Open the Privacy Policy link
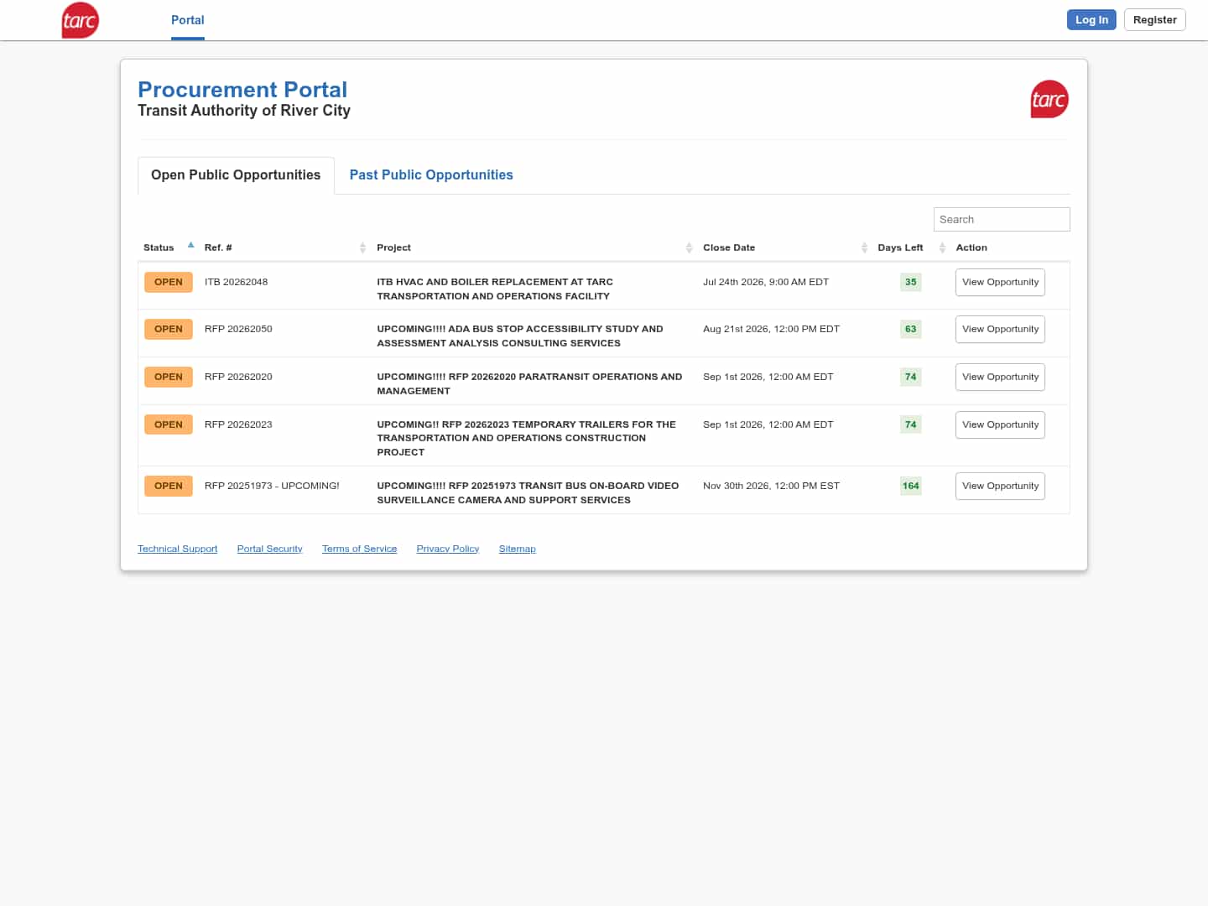1208x906 pixels. pyautogui.click(x=448, y=549)
